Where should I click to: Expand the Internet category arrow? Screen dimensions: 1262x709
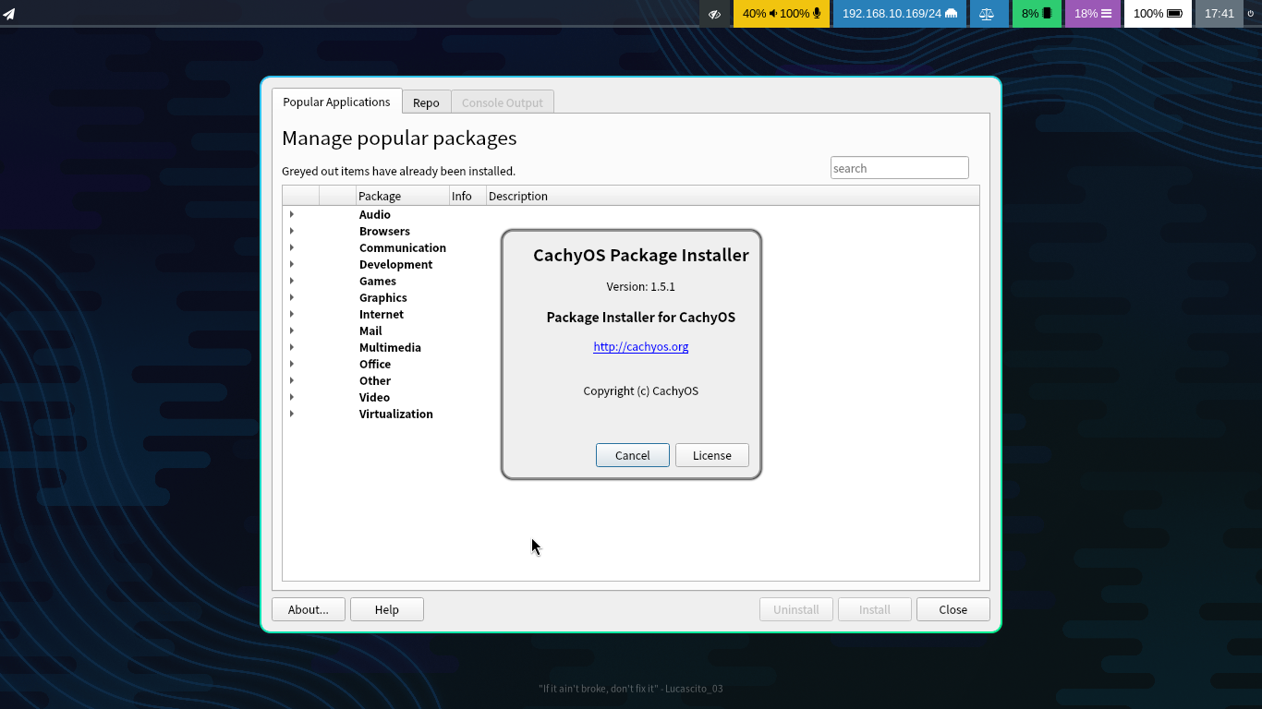292,314
